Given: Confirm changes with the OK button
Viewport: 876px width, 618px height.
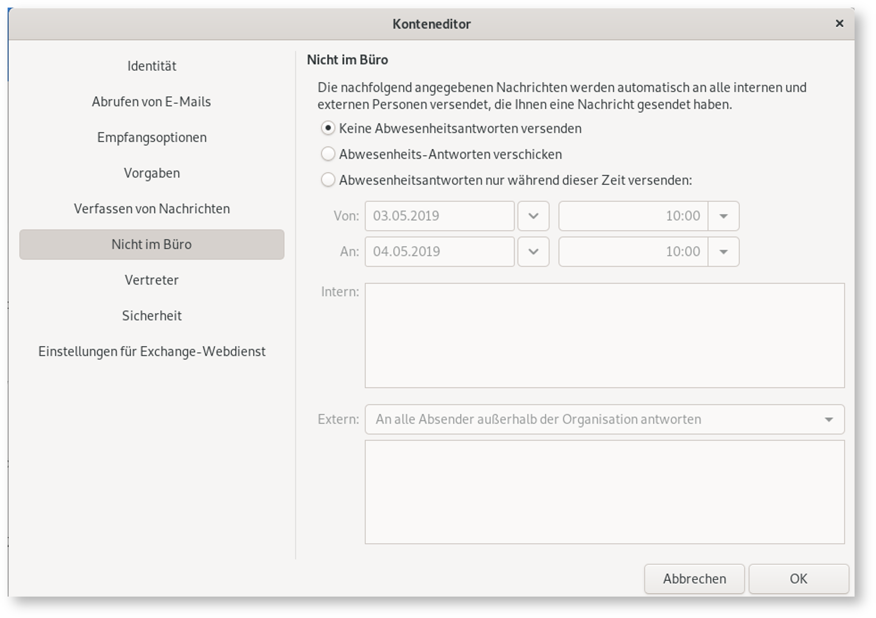Looking at the screenshot, I should pos(798,579).
